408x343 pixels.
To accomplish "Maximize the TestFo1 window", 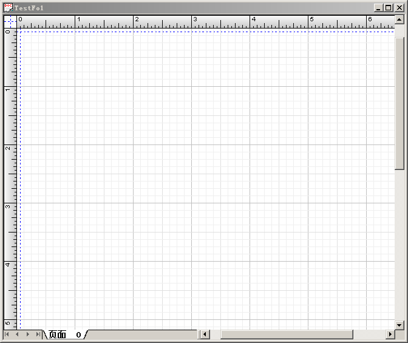I will [388, 8].
